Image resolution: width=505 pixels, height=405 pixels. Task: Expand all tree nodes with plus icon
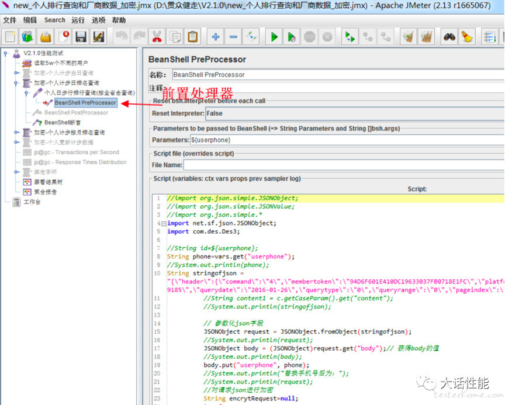[x=216, y=37]
